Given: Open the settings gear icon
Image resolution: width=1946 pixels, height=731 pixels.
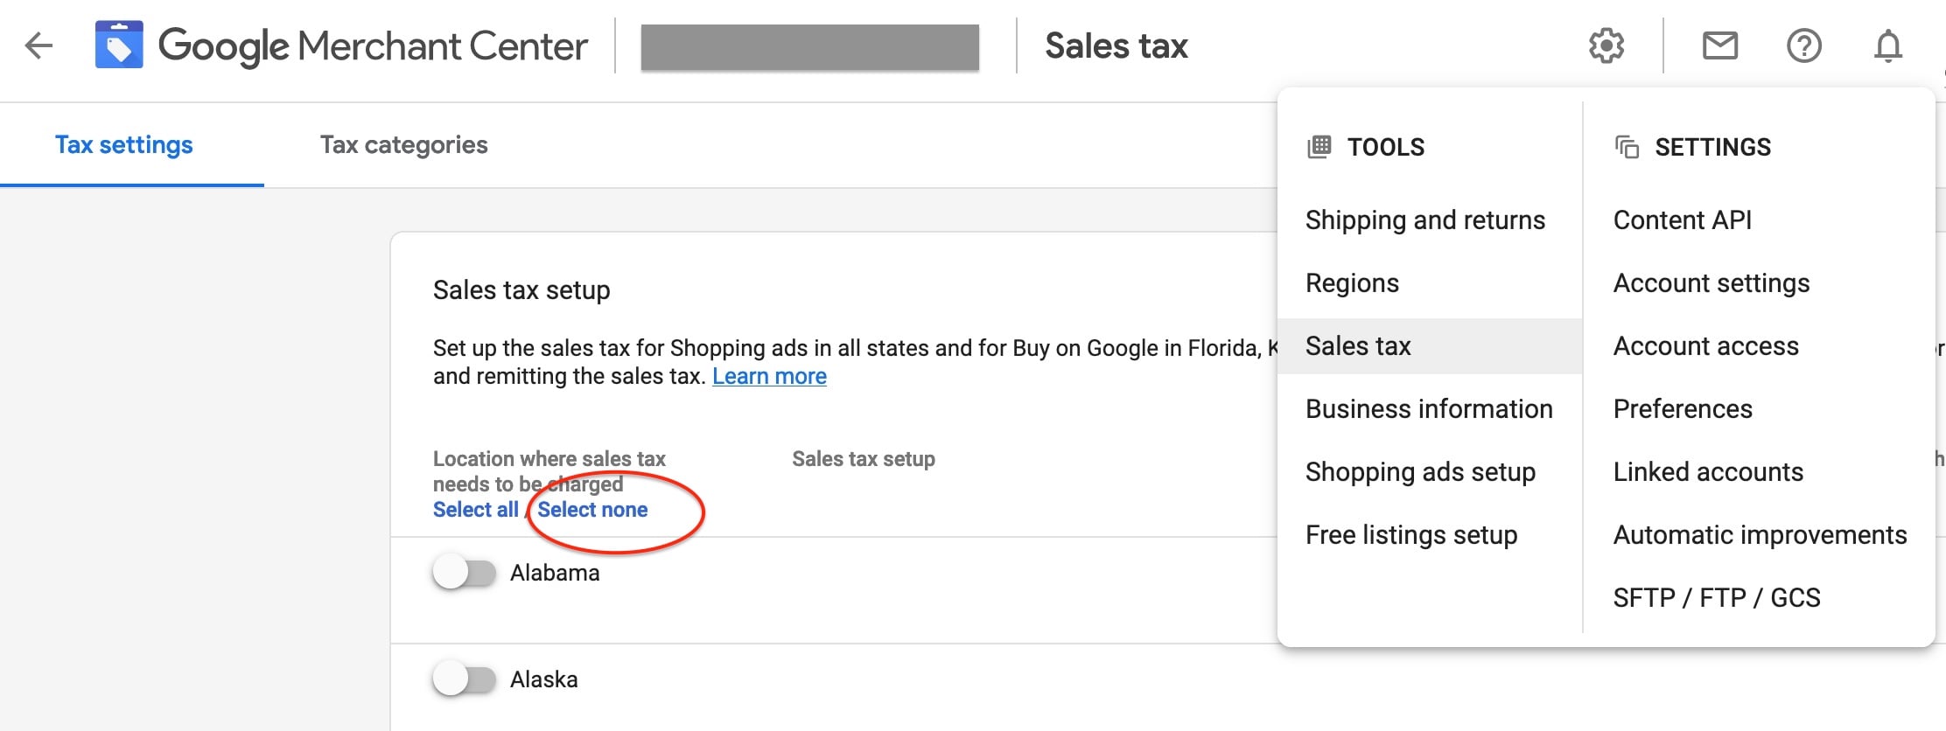Looking at the screenshot, I should (1606, 45).
